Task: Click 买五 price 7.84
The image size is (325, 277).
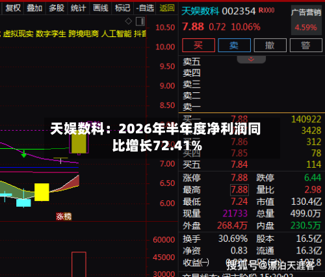Action: click(x=239, y=165)
